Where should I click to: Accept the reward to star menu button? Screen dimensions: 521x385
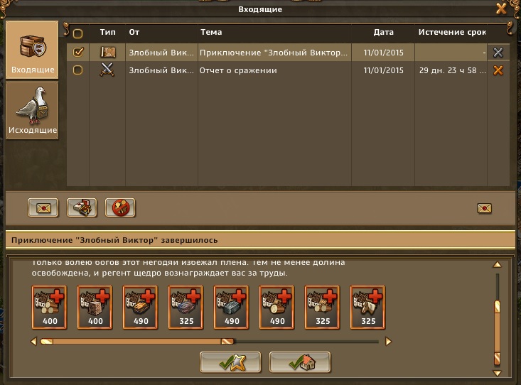click(230, 362)
